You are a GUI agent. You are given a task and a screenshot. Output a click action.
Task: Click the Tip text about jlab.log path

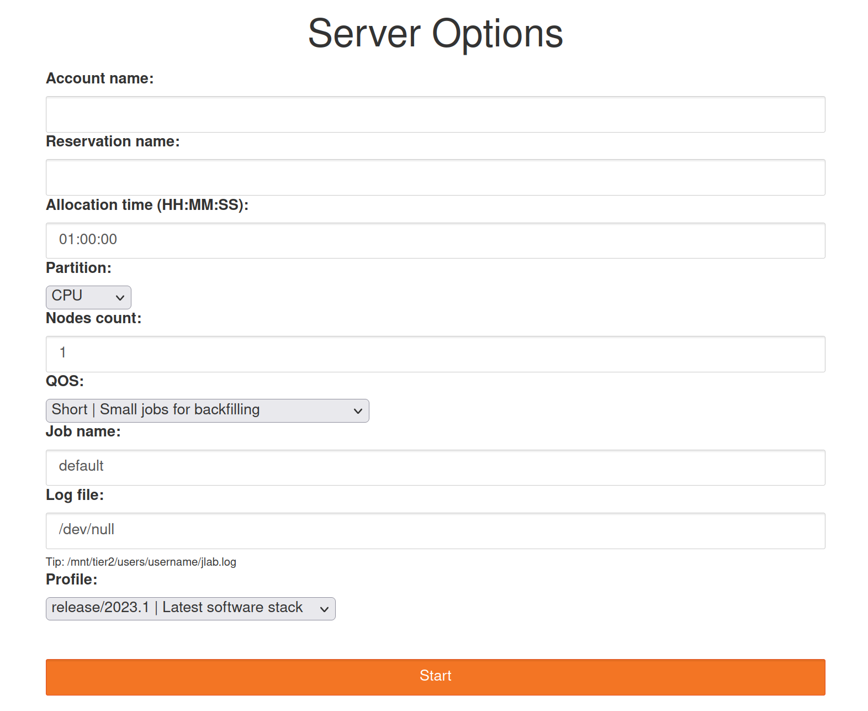point(141,562)
